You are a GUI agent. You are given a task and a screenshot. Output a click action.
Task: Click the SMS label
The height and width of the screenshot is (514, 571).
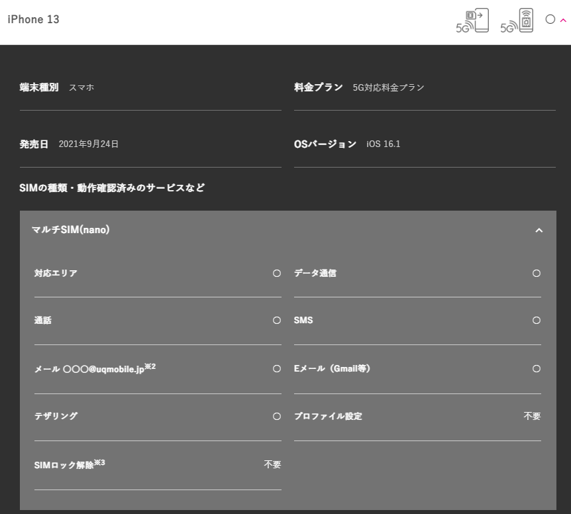click(x=303, y=321)
